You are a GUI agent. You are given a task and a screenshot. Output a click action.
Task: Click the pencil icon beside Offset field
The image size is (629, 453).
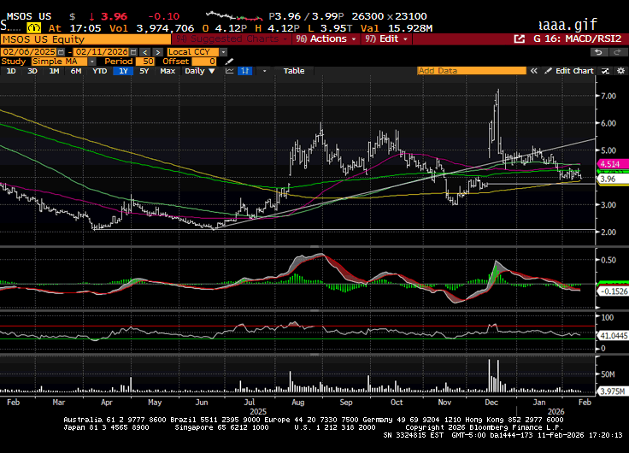(x=229, y=62)
